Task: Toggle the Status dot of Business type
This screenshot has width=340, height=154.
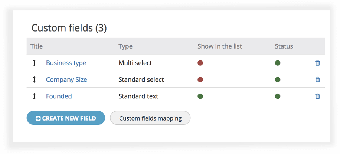Action: point(278,63)
